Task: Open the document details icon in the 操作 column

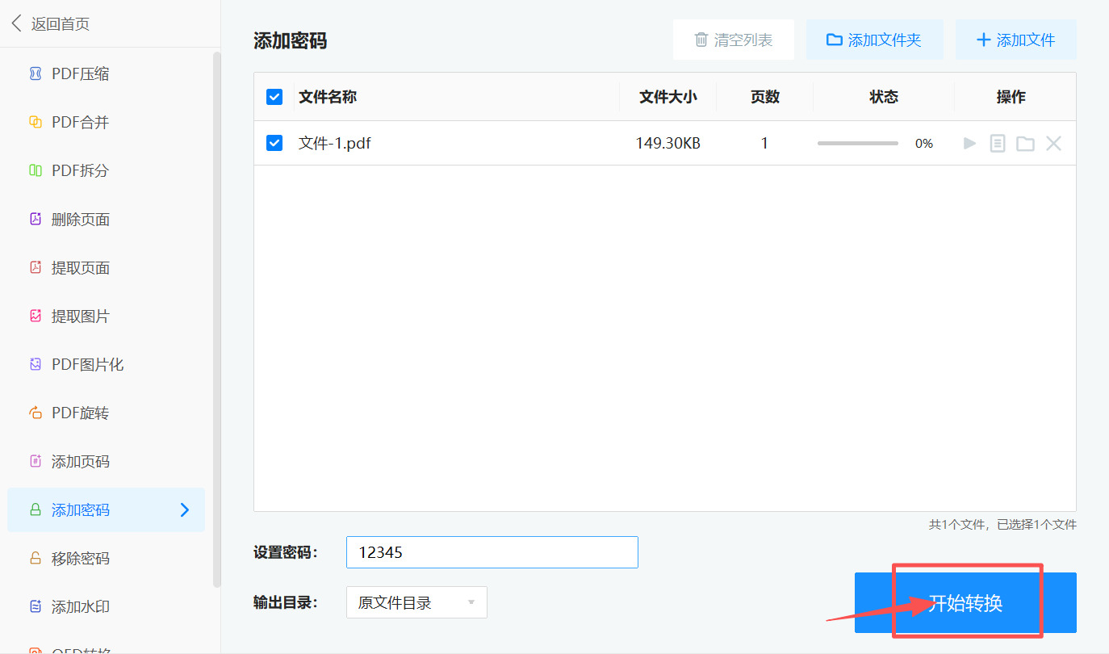Action: pyautogui.click(x=998, y=144)
